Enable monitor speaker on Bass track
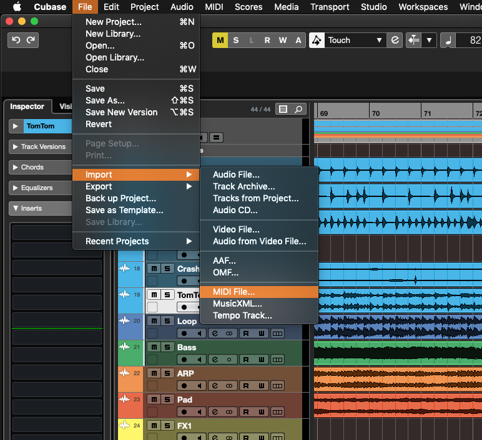 tap(200, 360)
